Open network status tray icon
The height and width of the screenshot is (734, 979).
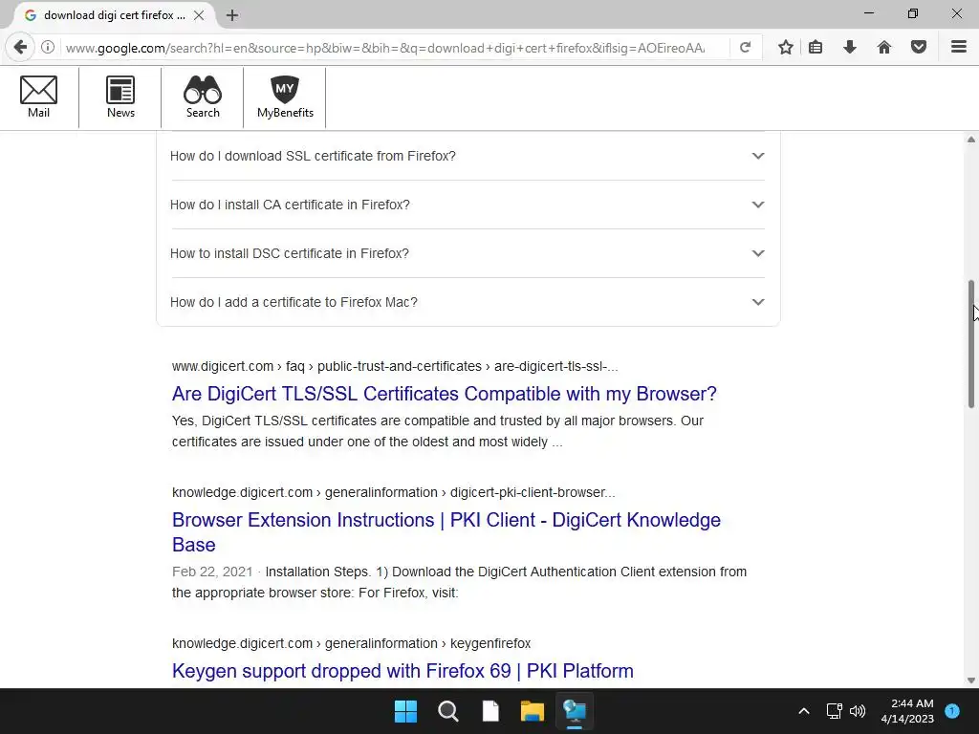pos(834,711)
